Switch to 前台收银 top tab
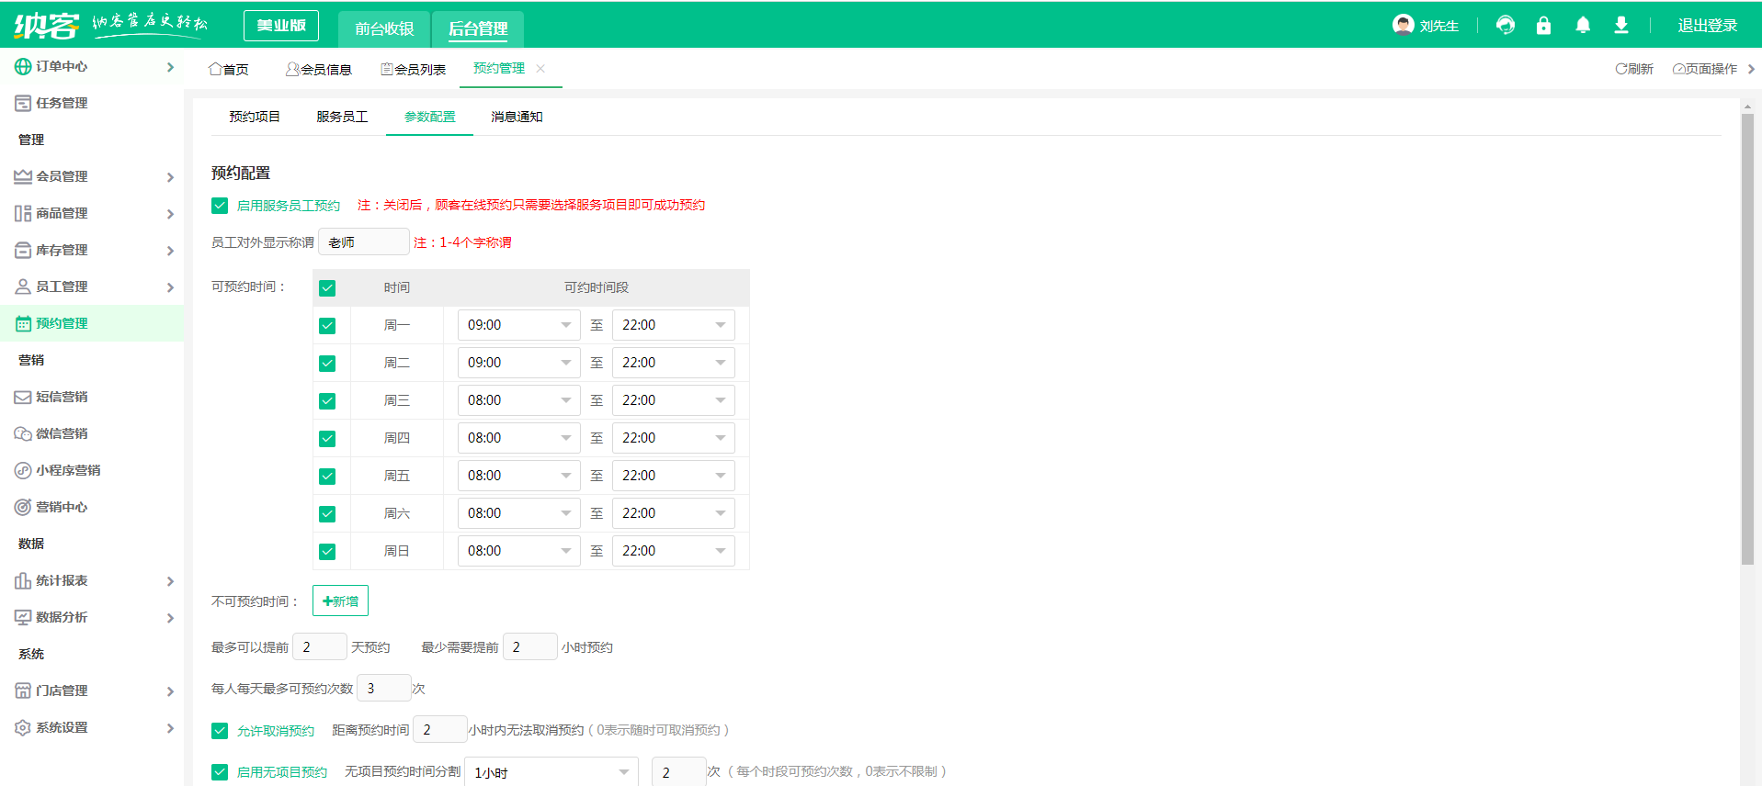This screenshot has width=1762, height=786. [384, 28]
